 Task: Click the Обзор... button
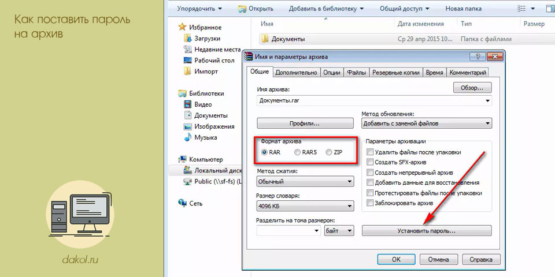click(472, 88)
